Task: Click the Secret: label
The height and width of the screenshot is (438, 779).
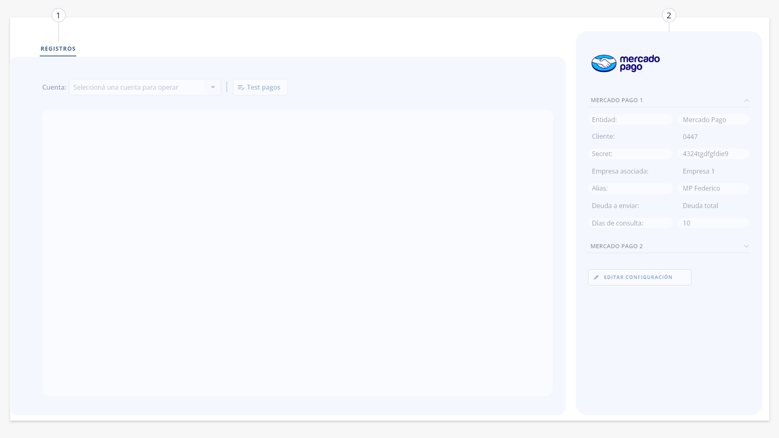Action: [602, 154]
